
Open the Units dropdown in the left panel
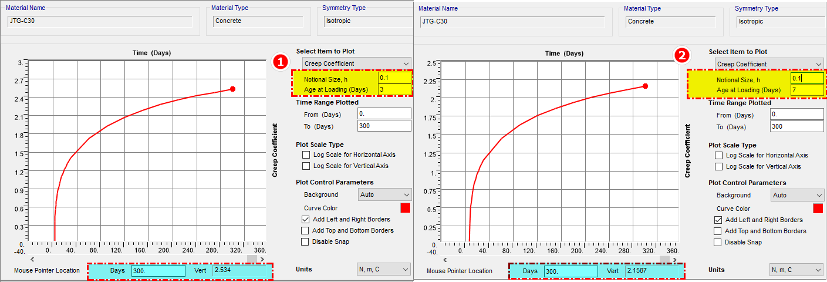click(x=384, y=269)
